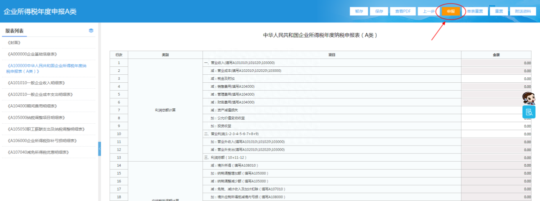Click item text 减：管理费用(填写A104000)
The image size is (540, 201).
point(232,94)
